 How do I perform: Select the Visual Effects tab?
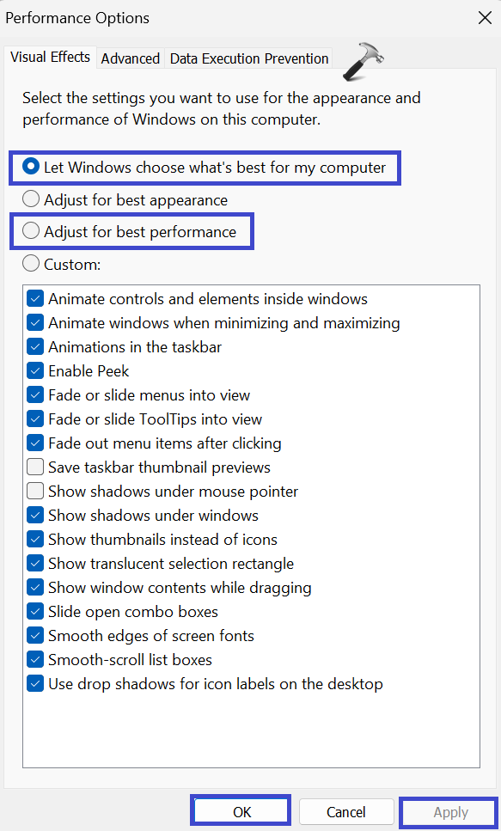pos(51,58)
